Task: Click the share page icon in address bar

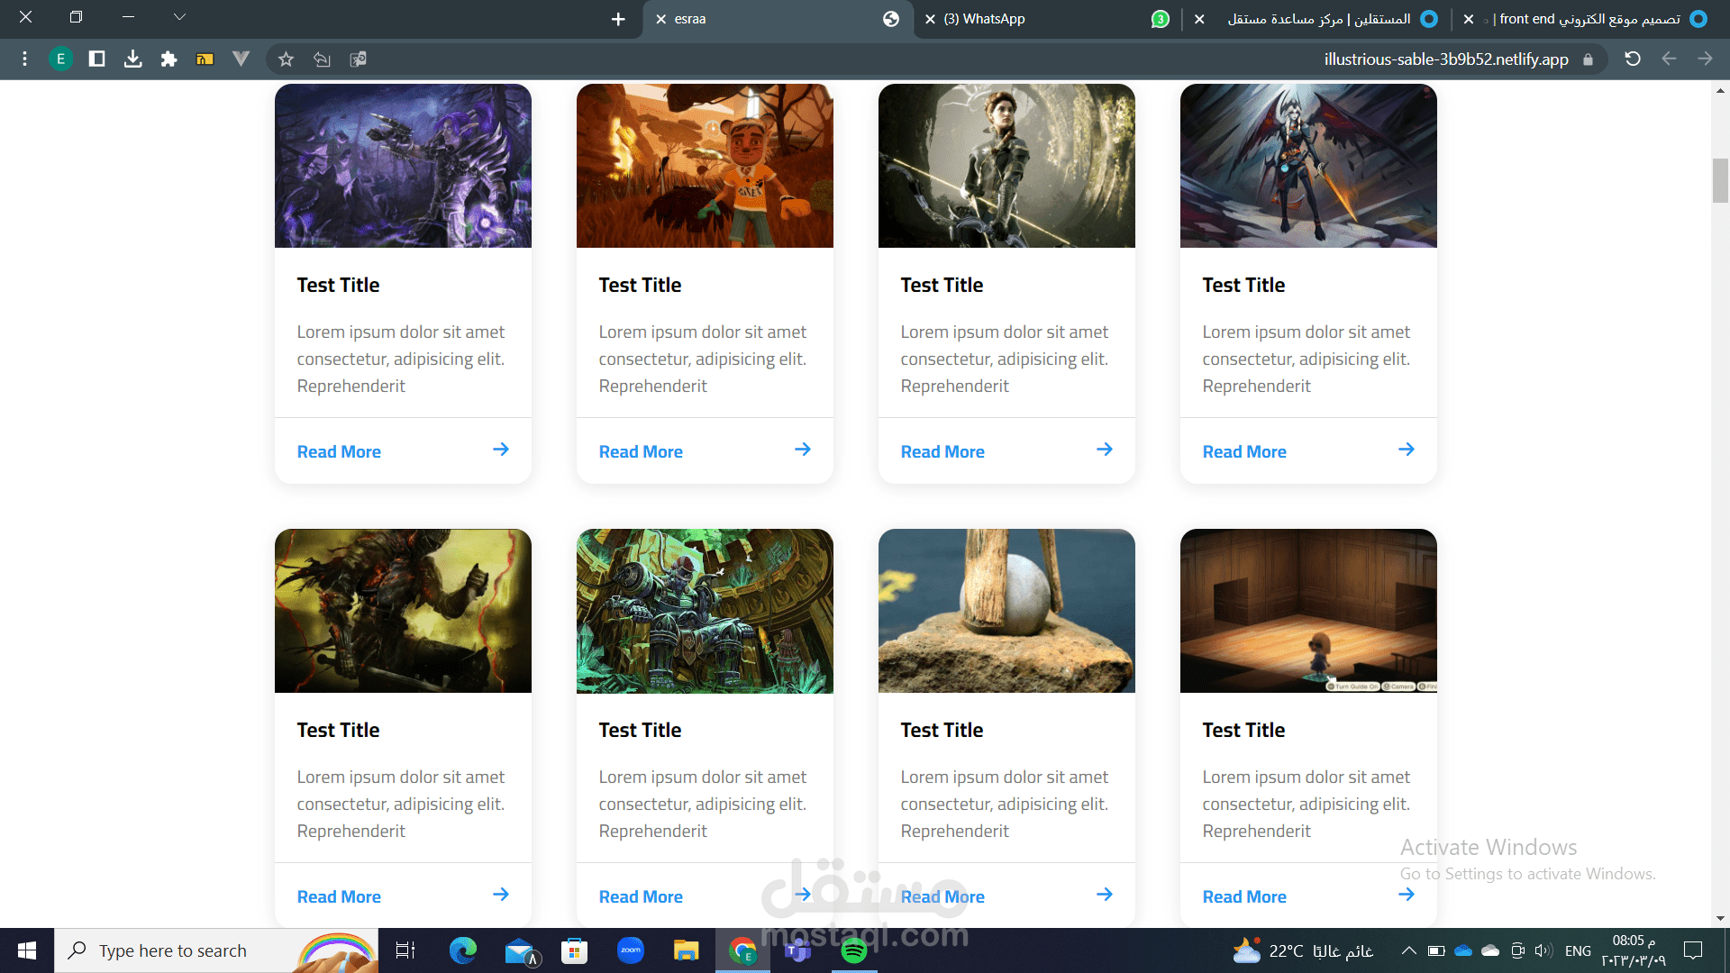Action: pyautogui.click(x=322, y=59)
